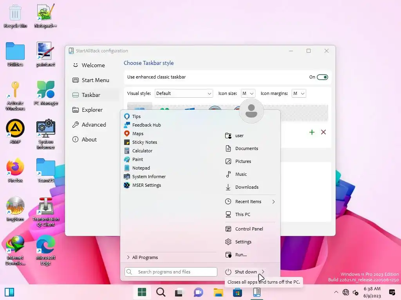Open Notepad++ desktop shortcut

(45, 16)
